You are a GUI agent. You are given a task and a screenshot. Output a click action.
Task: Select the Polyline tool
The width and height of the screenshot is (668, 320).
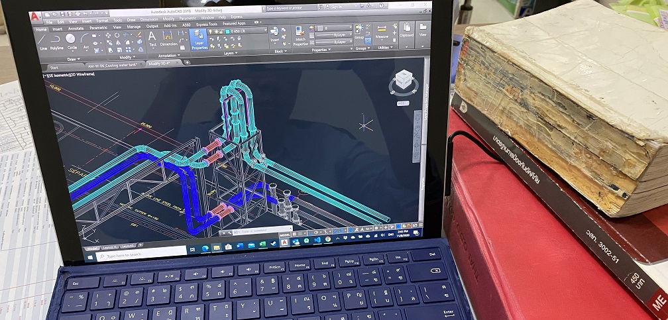click(56, 42)
